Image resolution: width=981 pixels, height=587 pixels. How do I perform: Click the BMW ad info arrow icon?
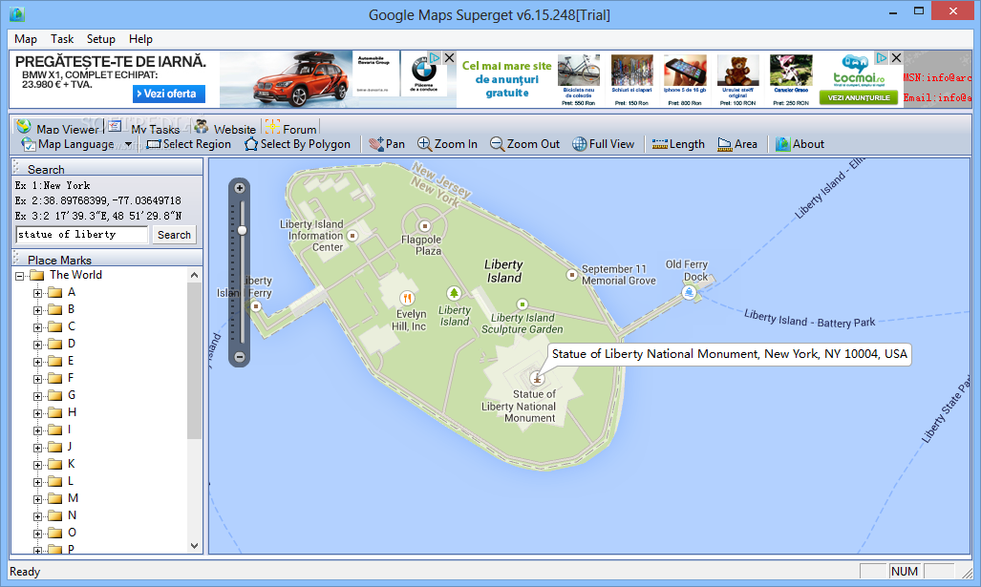pyautogui.click(x=435, y=57)
